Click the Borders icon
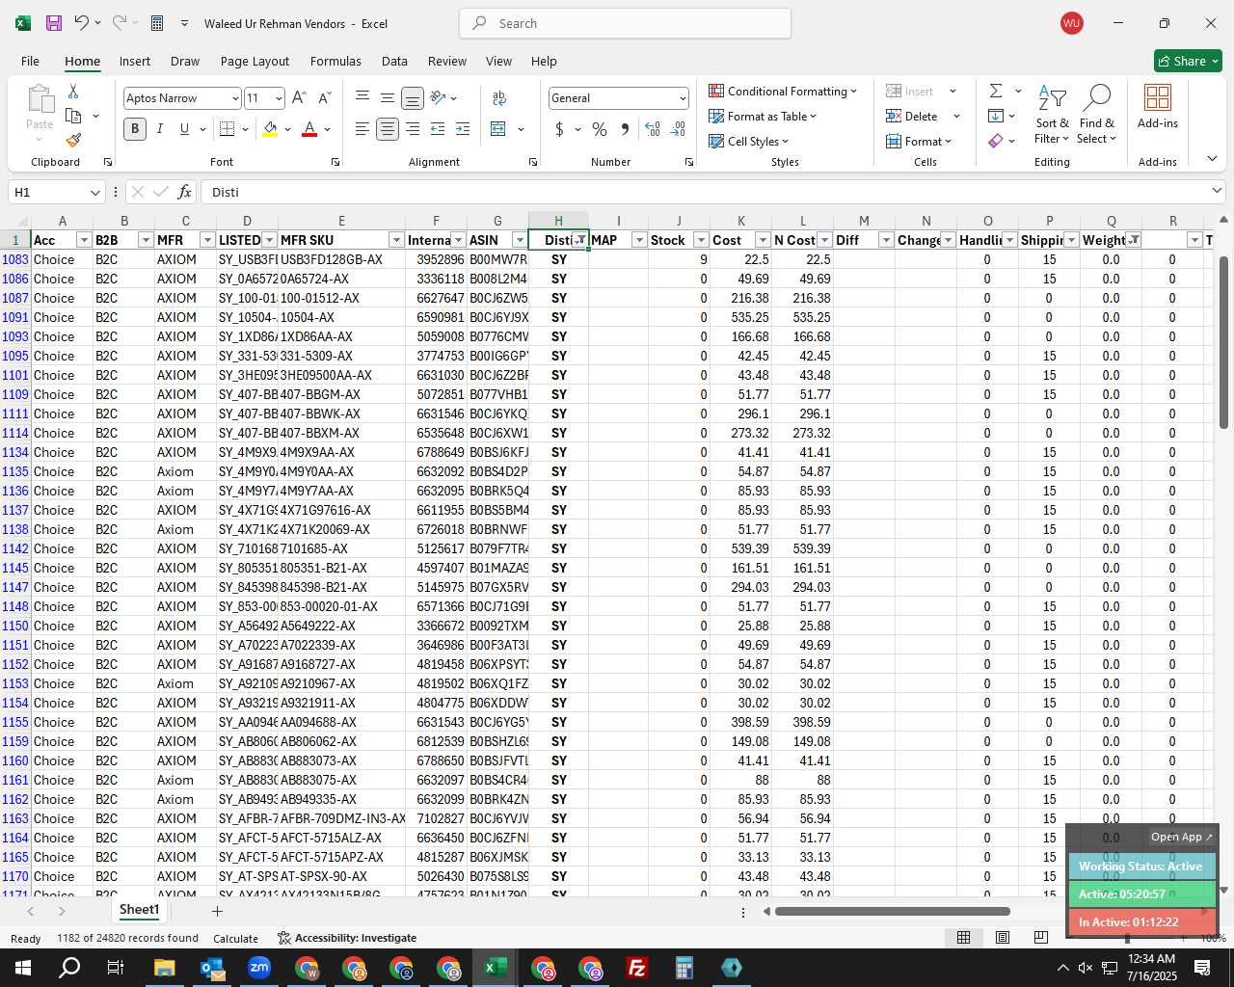The width and height of the screenshot is (1234, 987). pyautogui.click(x=228, y=129)
